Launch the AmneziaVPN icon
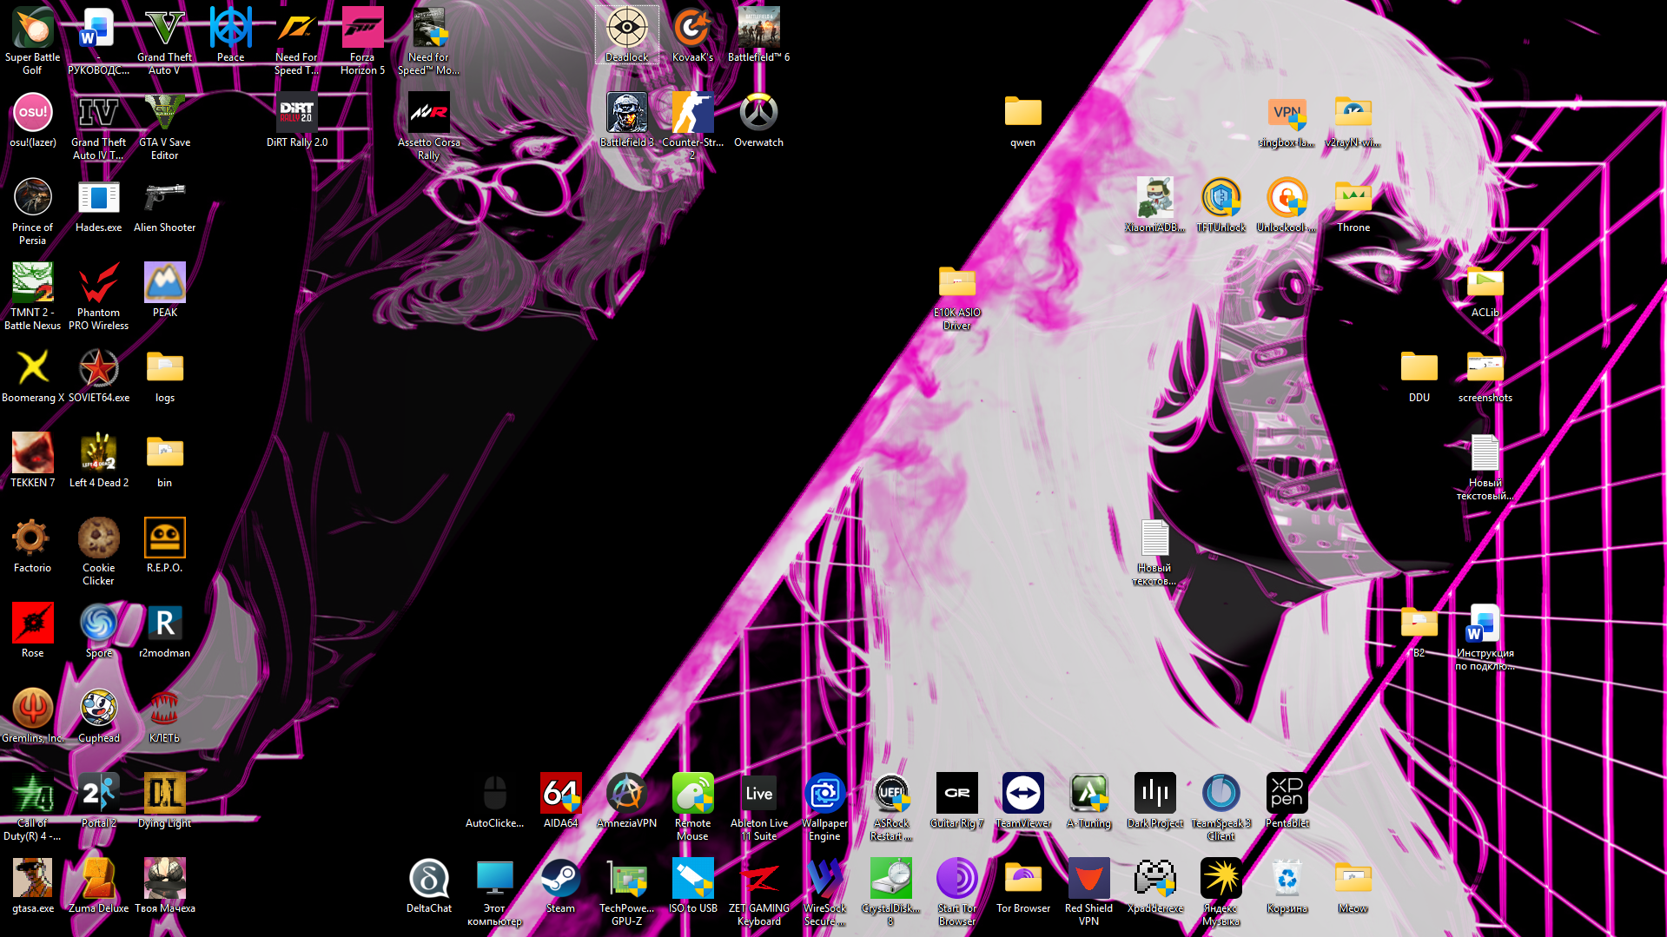1667x937 pixels. (x=627, y=801)
